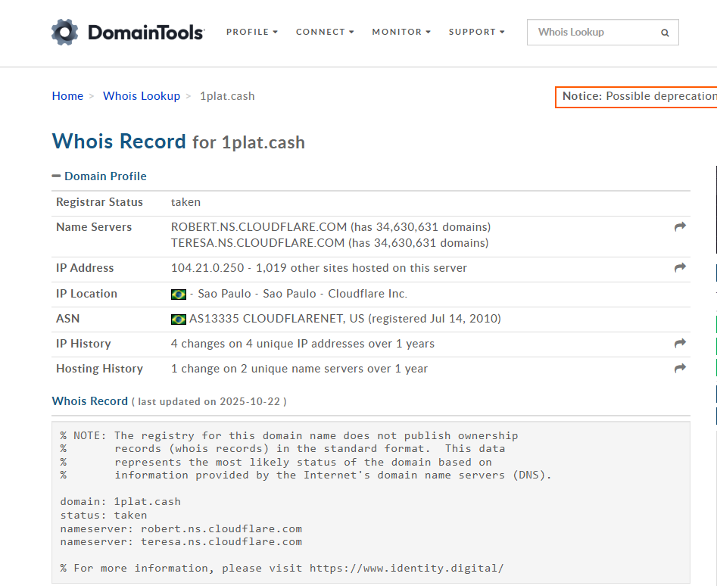
Task: Click the Name Servers share arrow
Action: pos(680,227)
